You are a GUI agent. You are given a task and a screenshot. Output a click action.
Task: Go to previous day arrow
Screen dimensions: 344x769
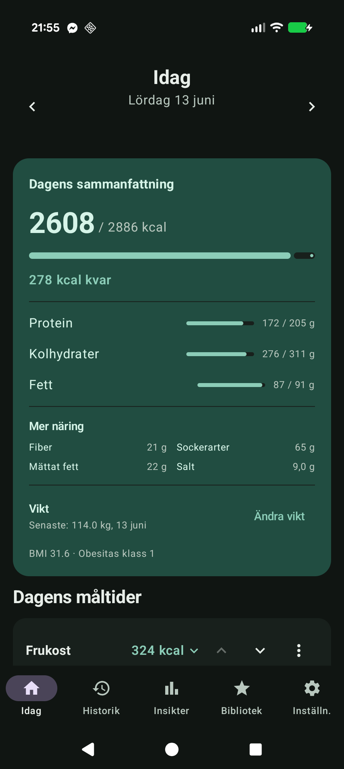[x=32, y=107]
